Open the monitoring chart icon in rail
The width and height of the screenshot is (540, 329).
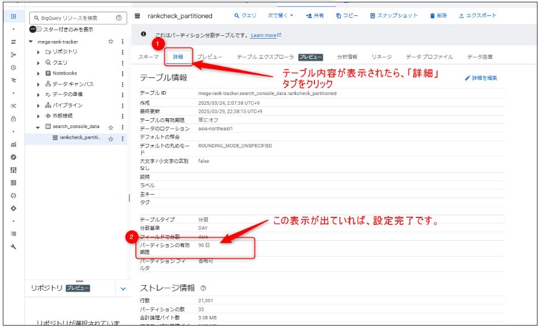coord(14,145)
